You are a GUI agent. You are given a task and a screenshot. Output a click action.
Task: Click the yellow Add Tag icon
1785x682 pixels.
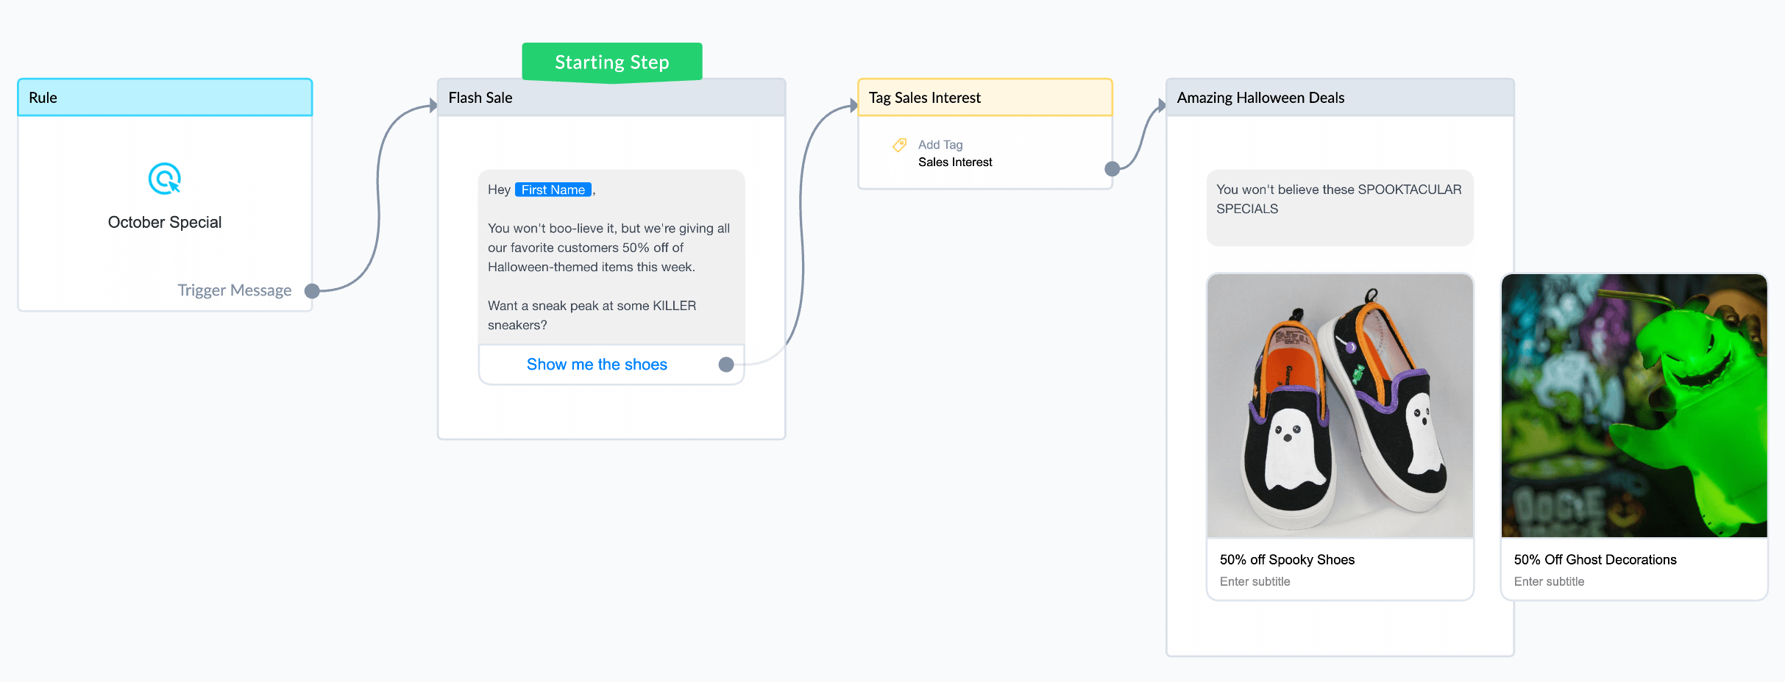pyautogui.click(x=899, y=145)
